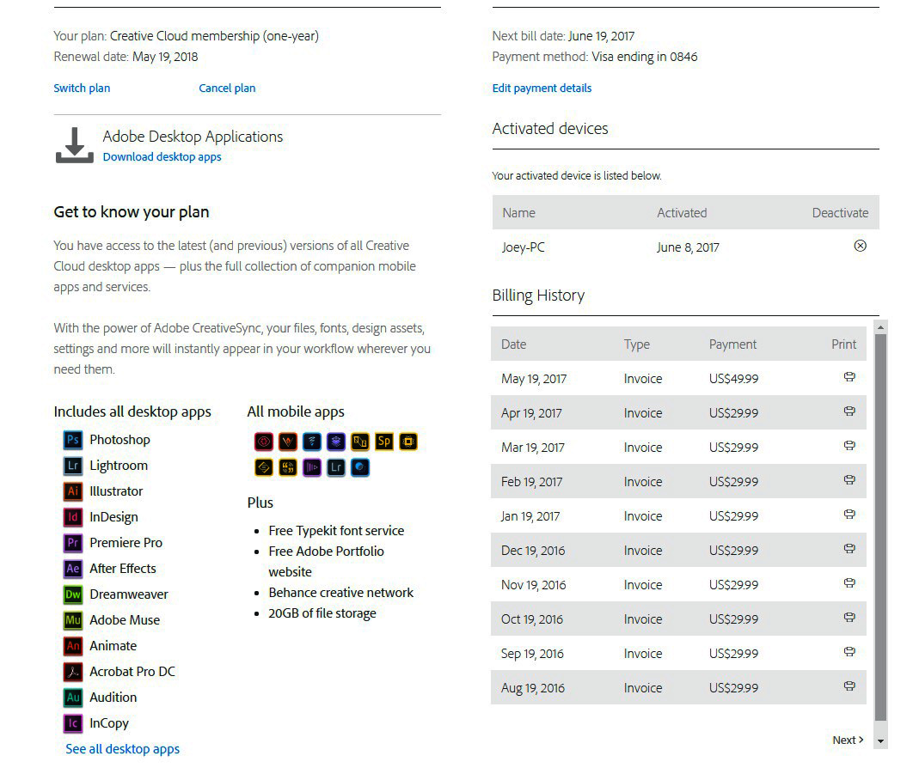Click the Type column header in Billing History
The image size is (919, 774).
click(637, 344)
